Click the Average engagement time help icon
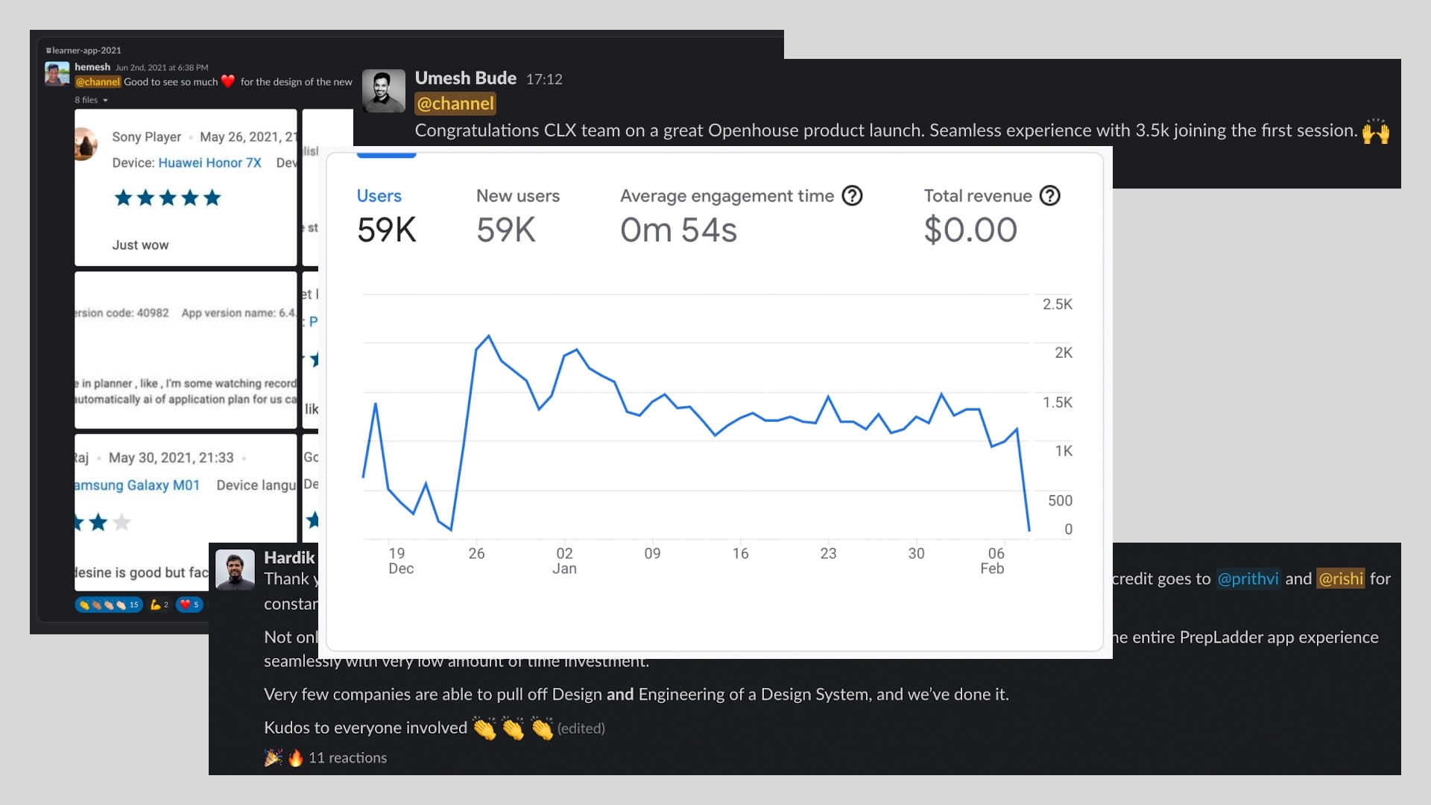Screen dimensions: 1431x805 (x=852, y=196)
